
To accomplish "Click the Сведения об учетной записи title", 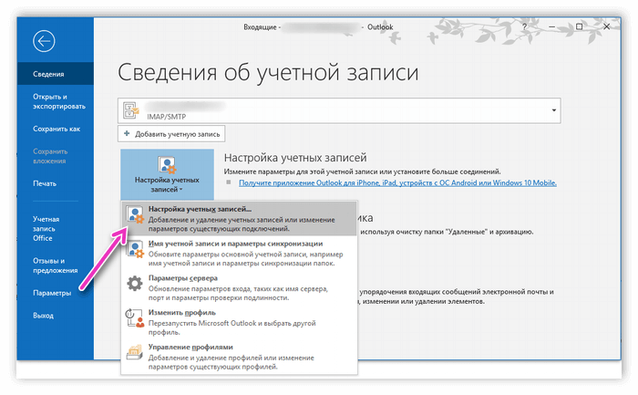I will point(268,72).
